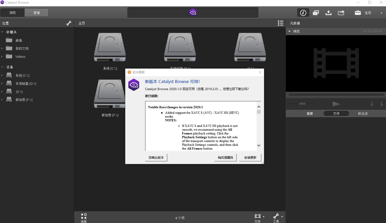Click the 主页 breadcrumb label
Viewport: 386px width, 223px height.
click(x=82, y=23)
